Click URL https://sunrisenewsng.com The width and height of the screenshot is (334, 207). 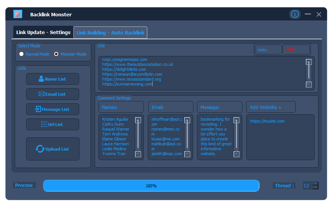tap(127, 84)
